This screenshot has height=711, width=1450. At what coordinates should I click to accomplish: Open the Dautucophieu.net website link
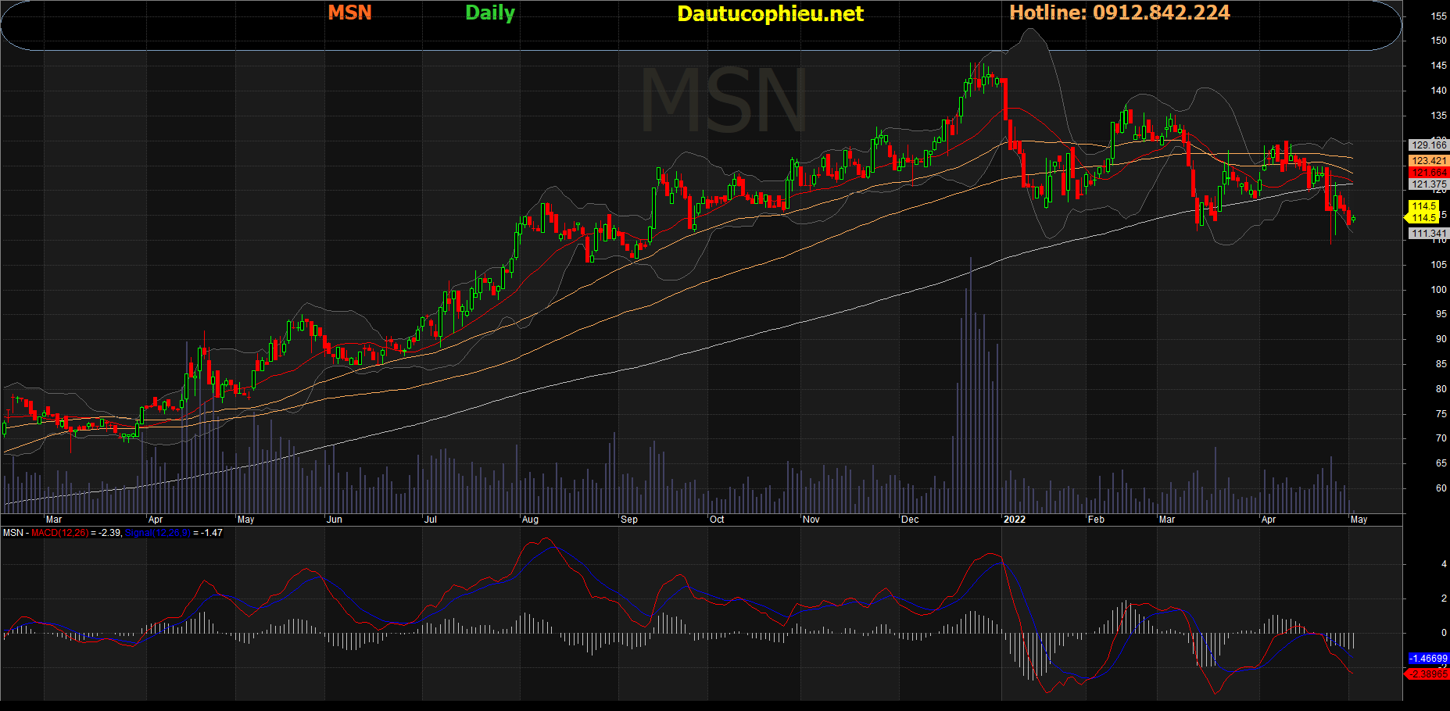(x=770, y=13)
